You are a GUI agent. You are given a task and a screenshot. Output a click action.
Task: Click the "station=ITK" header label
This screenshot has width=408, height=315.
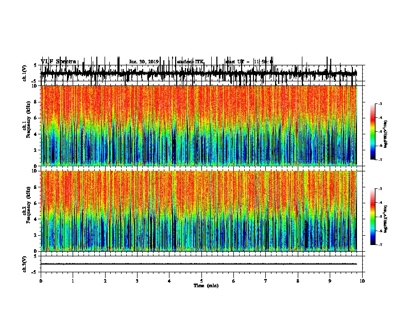(190, 62)
